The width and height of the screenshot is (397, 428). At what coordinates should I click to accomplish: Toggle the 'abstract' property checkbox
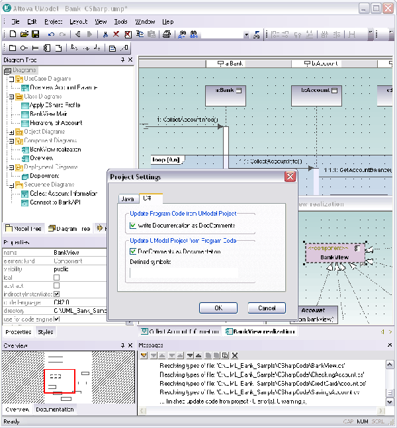pos(56,285)
